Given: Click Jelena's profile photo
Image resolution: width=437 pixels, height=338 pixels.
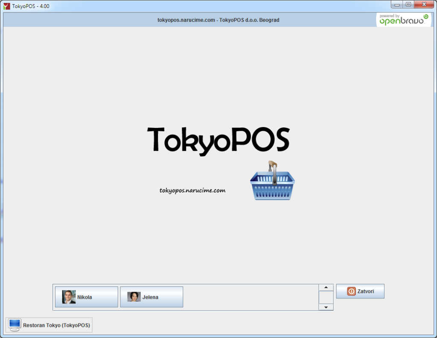Looking at the screenshot, I should (x=134, y=297).
